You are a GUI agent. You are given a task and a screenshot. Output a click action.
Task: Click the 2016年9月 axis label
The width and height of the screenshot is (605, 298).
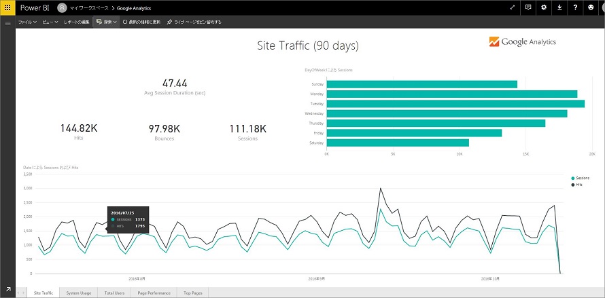click(317, 278)
